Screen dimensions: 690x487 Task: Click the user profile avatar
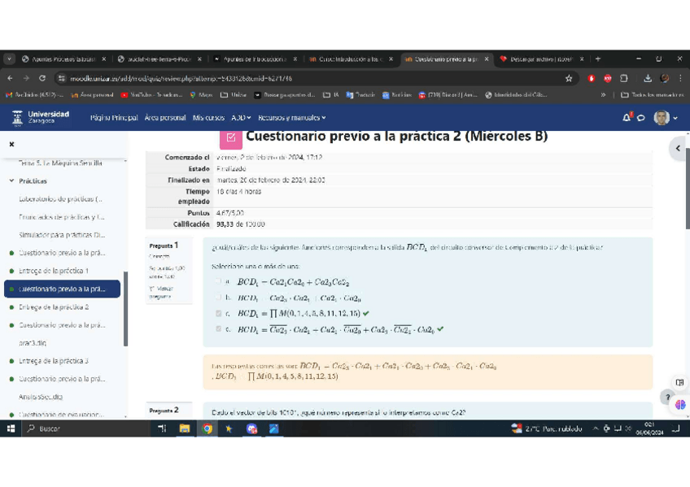coord(662,117)
